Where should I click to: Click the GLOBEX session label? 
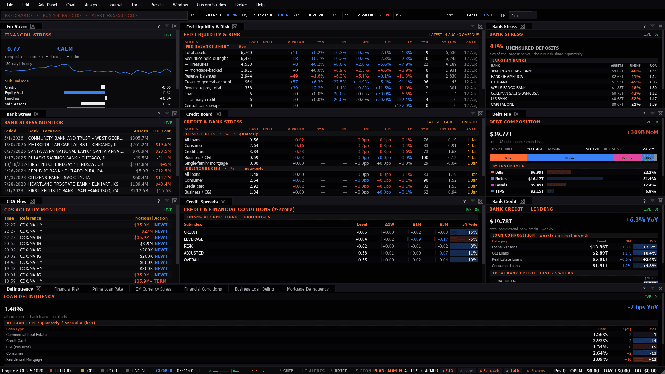[x=164, y=371]
